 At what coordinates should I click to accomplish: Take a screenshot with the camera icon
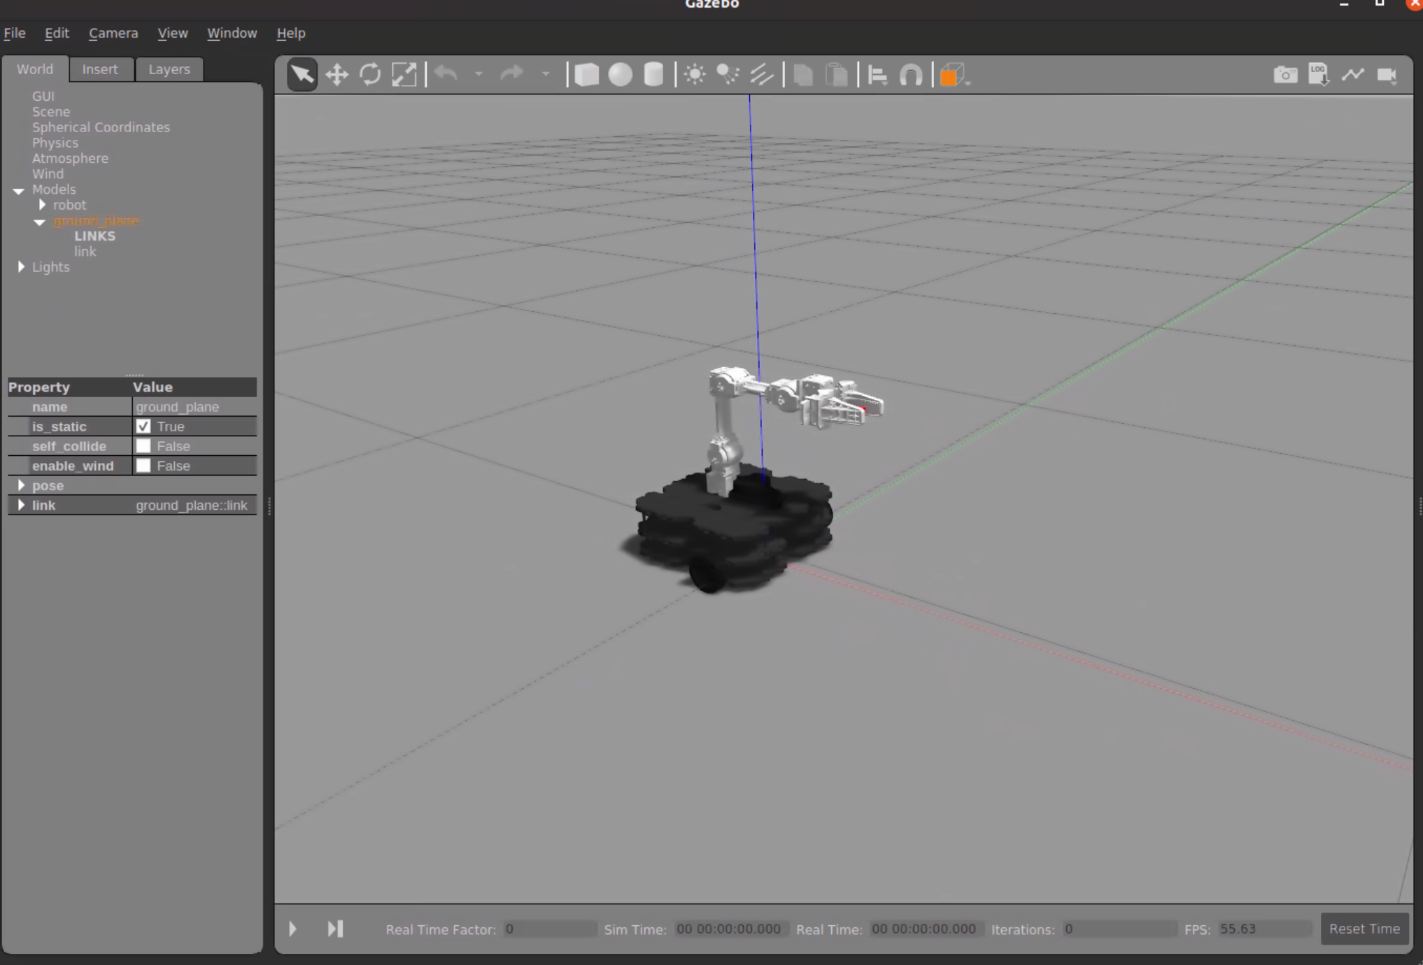[x=1285, y=74]
